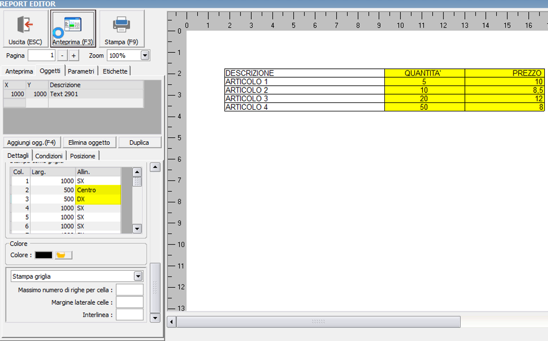548x341 pixels.
Task: Decrease page number with minus button
Action: (62, 55)
